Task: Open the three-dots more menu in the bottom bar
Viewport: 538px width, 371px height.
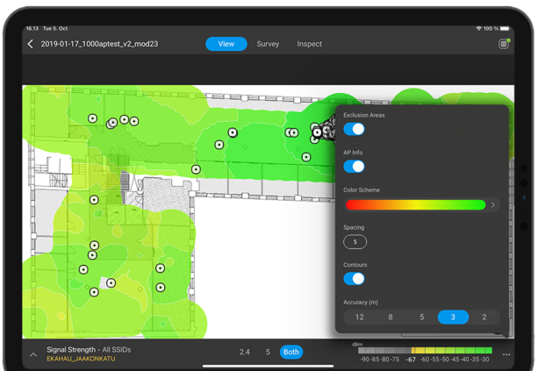Action: [506, 354]
